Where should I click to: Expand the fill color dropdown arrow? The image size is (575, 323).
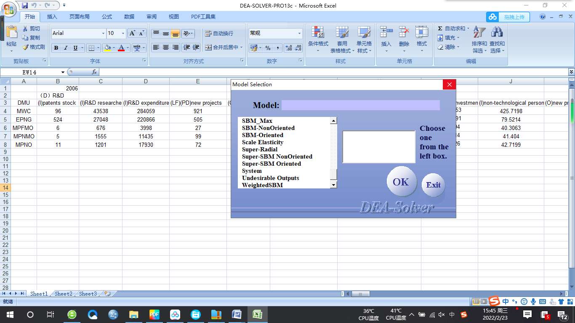point(114,48)
